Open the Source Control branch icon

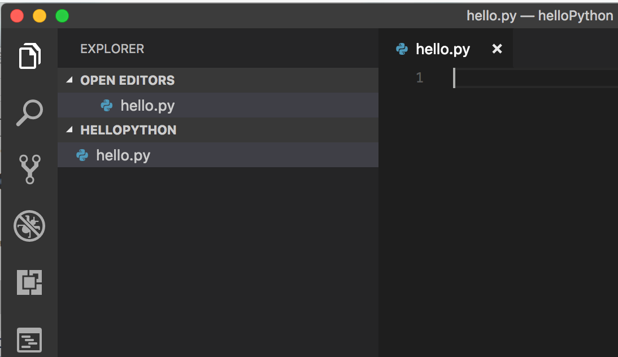click(x=29, y=169)
